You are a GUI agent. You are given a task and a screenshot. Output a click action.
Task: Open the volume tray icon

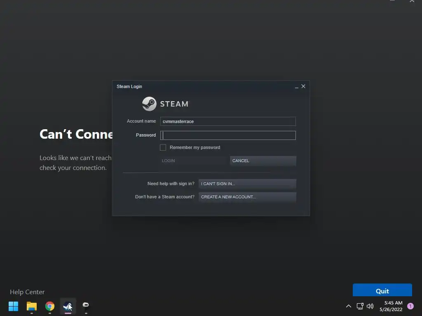[370, 306]
